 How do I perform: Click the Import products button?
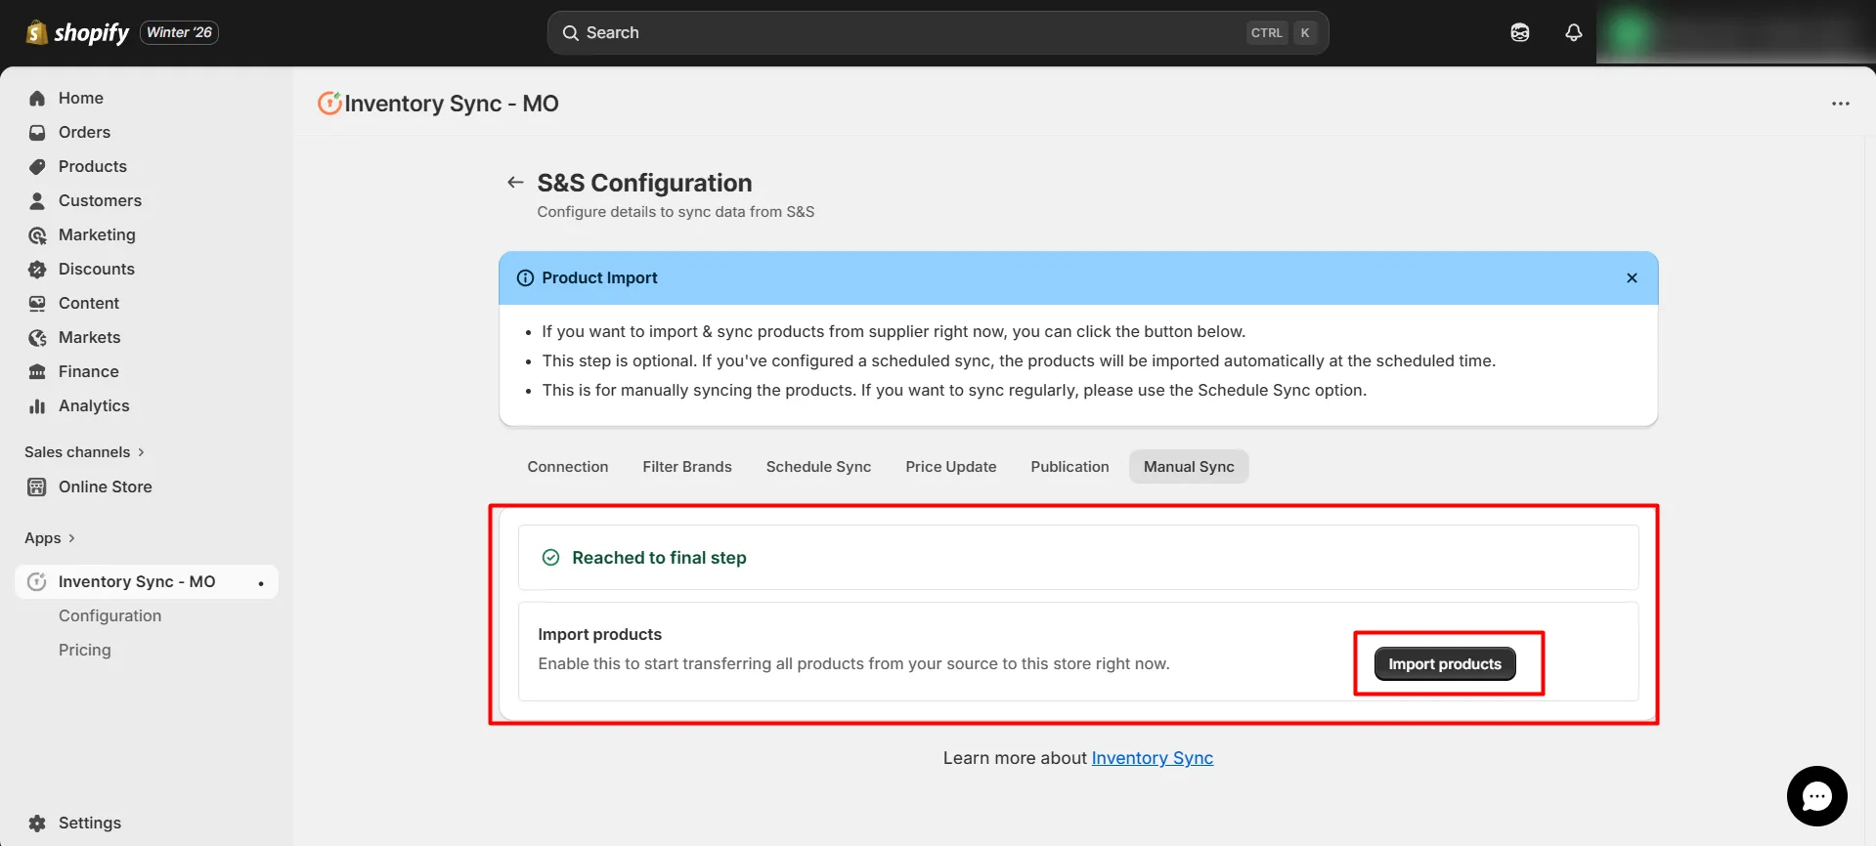1445,664
